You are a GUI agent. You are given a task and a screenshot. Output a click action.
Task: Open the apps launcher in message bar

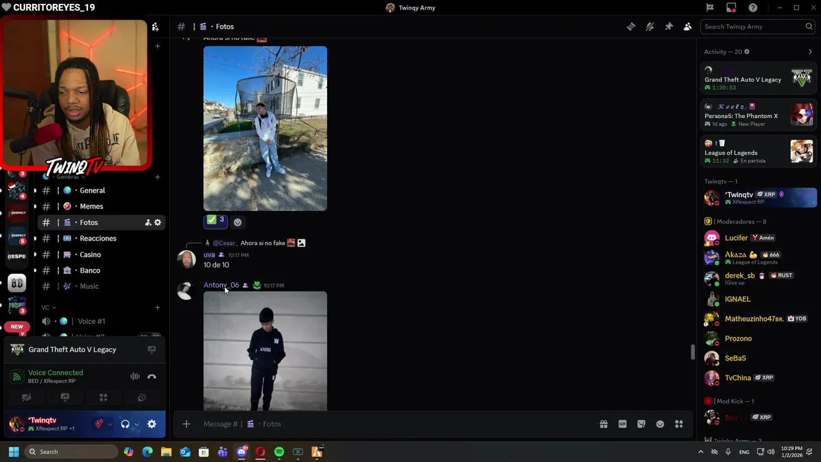pos(679,424)
